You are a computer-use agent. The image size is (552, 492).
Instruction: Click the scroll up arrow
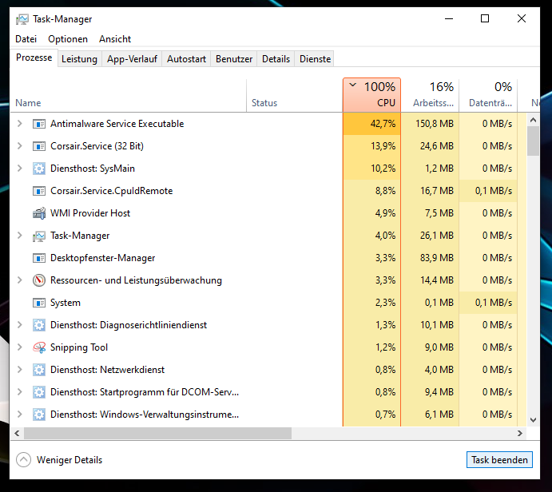533,120
